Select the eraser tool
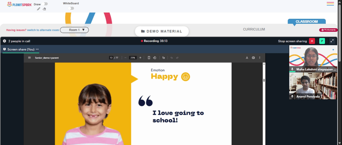 point(44,9)
